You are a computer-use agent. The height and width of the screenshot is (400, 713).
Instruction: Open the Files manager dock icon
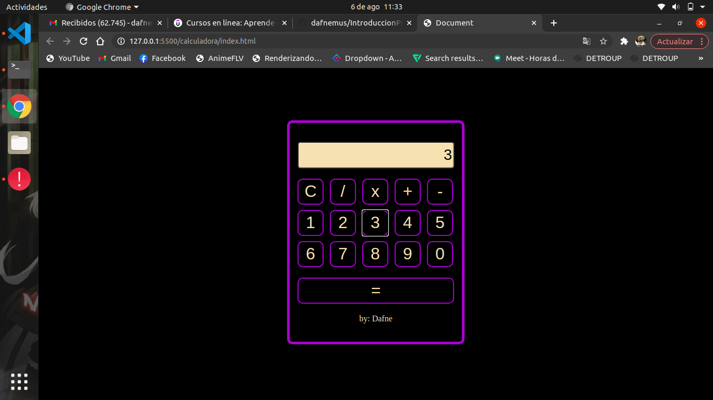[19, 143]
